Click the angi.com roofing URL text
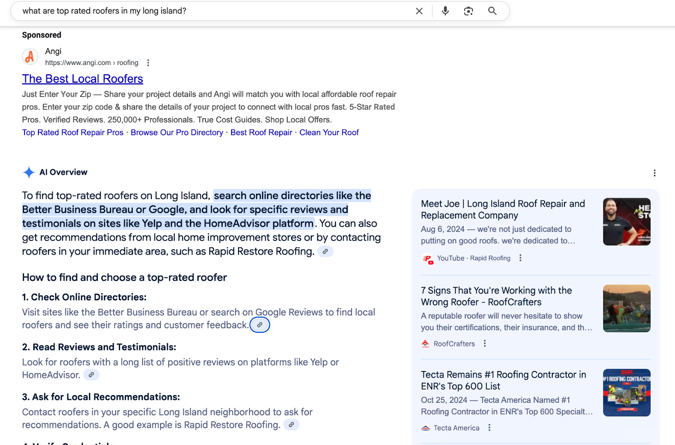 [x=92, y=63]
